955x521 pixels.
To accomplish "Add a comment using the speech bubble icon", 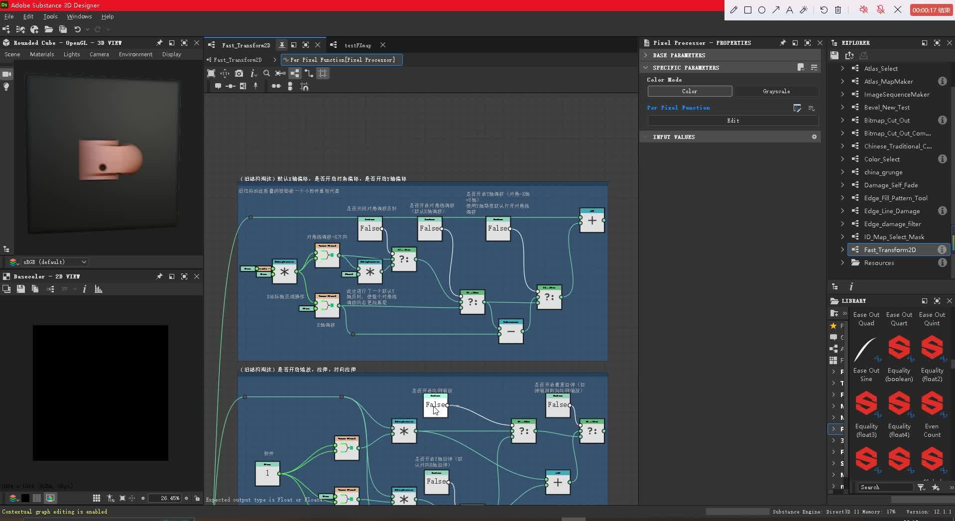I will click(219, 86).
